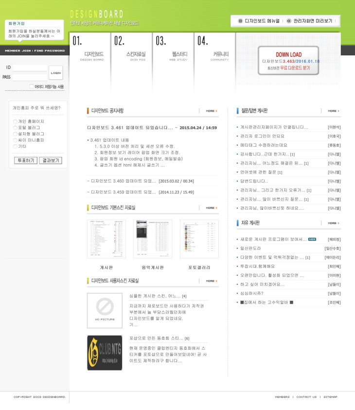
Task: Open the 디자인보드 3.460 업데이트 notice
Action: pyautogui.click(x=124, y=181)
